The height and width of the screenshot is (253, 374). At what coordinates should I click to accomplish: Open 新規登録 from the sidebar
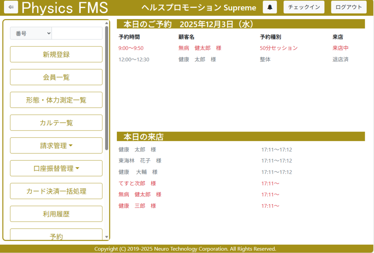[x=56, y=54]
